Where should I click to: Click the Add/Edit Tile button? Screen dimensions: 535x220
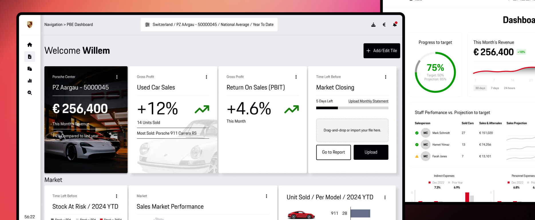[x=382, y=51]
